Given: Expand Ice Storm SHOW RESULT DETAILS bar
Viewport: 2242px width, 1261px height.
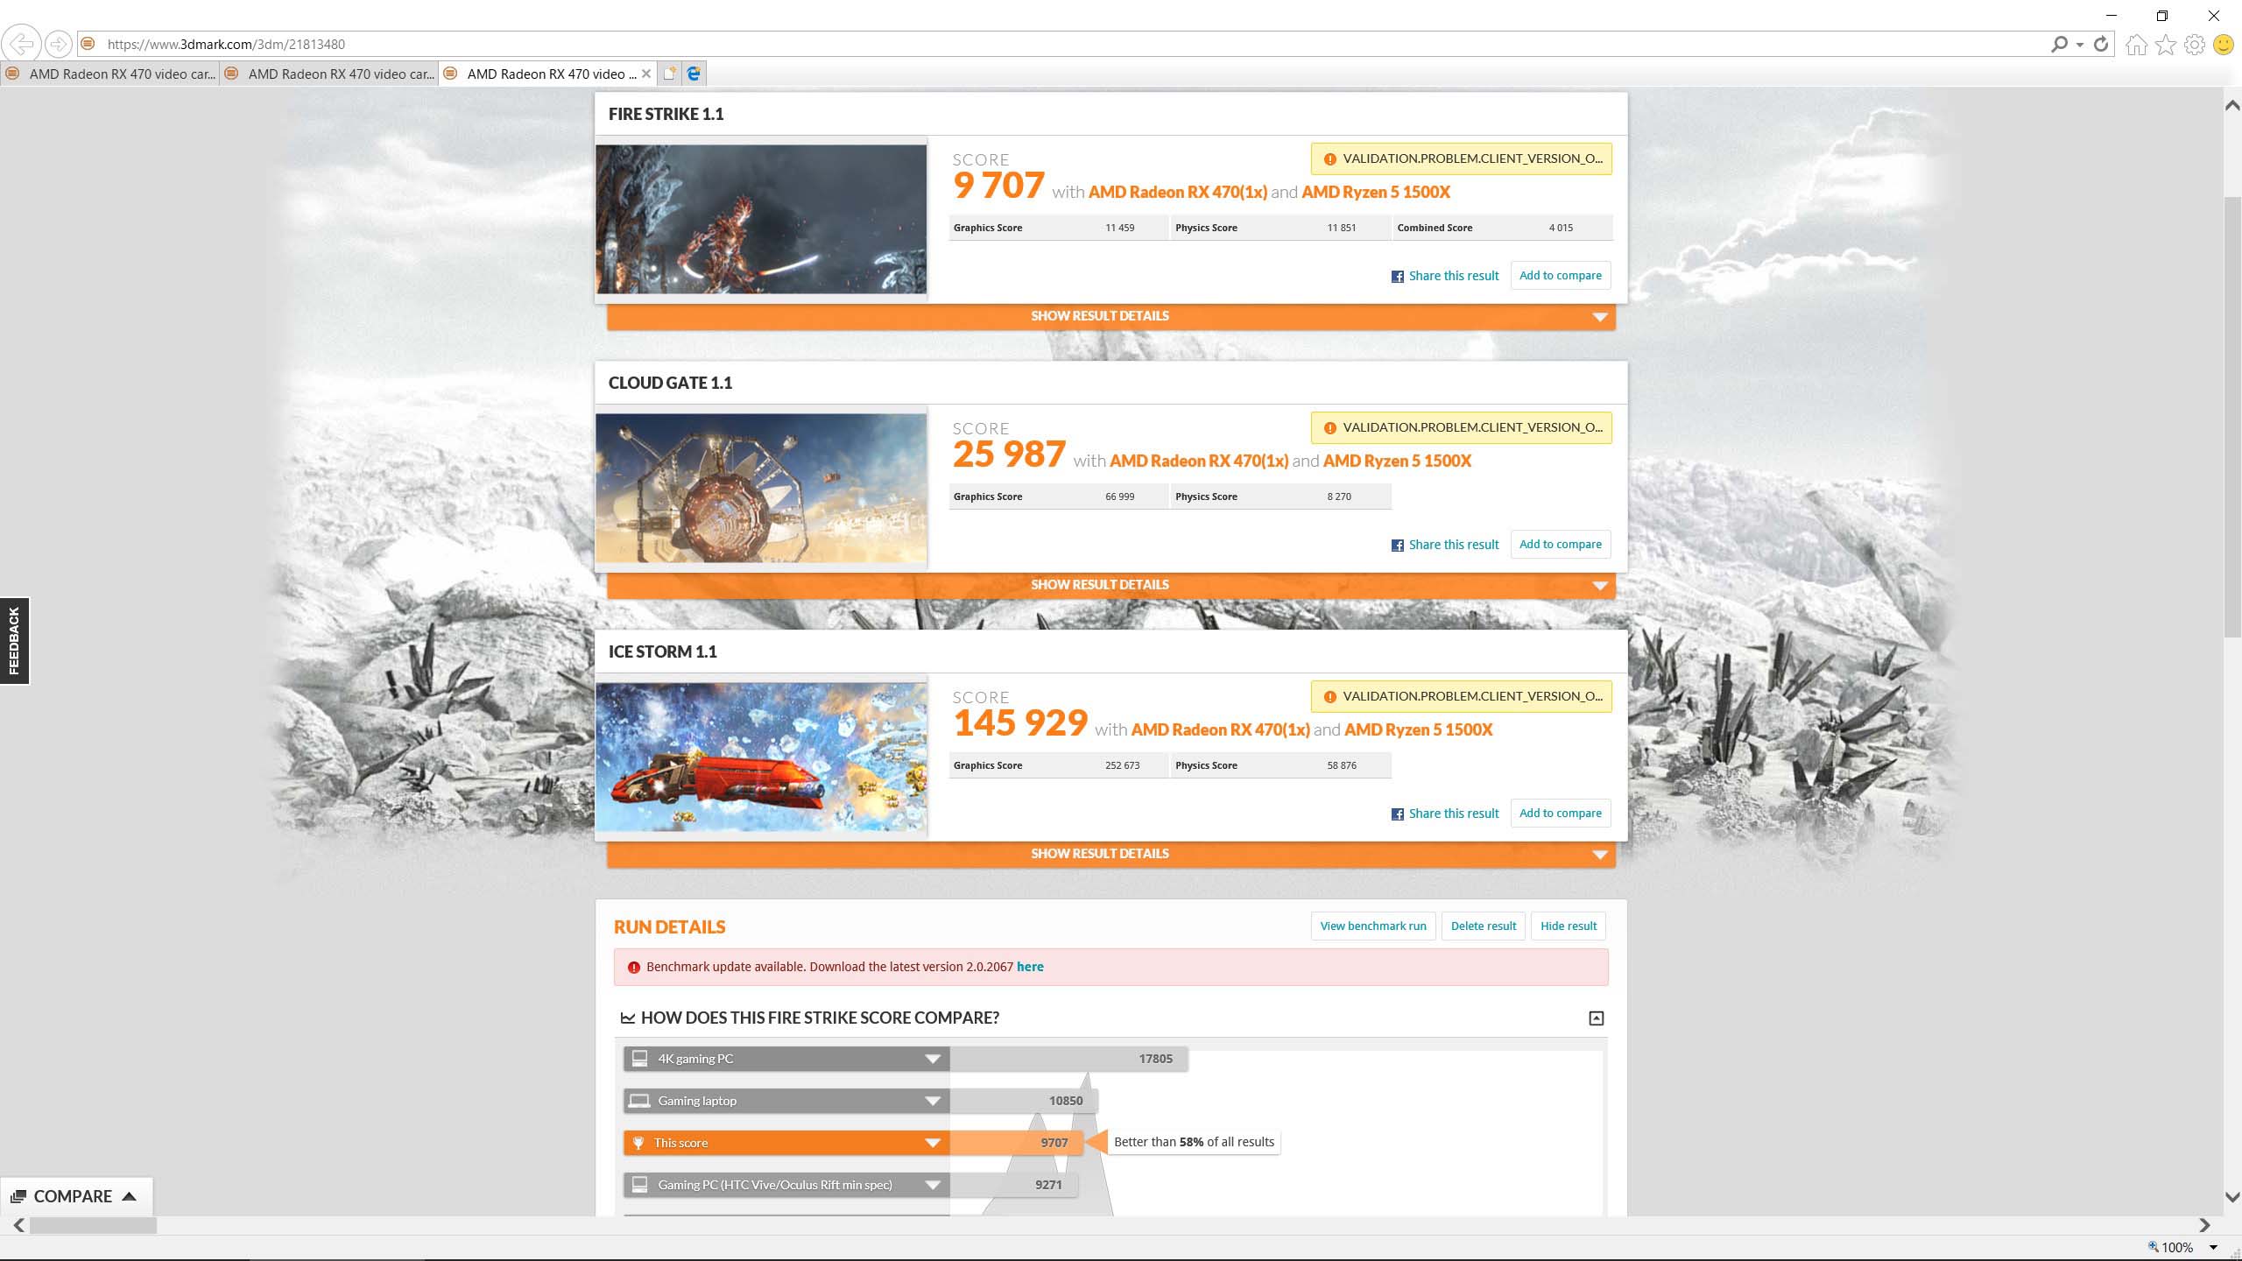Looking at the screenshot, I should (x=1110, y=854).
